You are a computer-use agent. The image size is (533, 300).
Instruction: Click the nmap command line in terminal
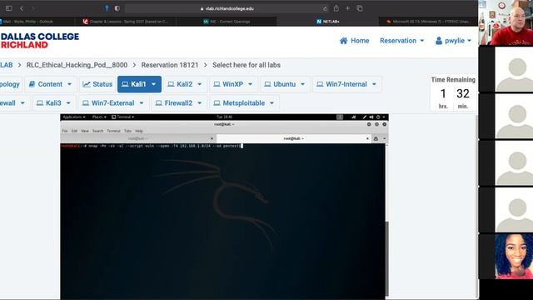pyautogui.click(x=152, y=146)
